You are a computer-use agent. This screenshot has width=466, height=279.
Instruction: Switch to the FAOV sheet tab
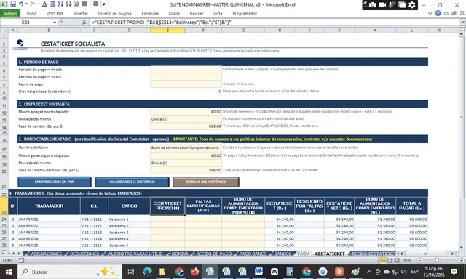click(303, 254)
